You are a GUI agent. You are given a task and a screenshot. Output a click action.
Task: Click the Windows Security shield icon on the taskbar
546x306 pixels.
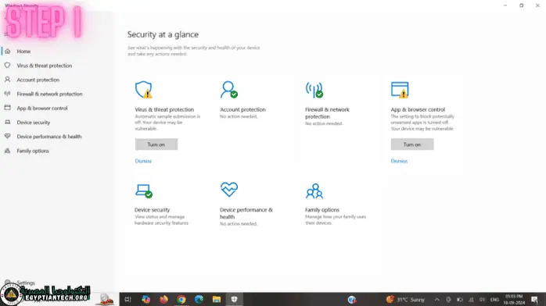tap(235, 300)
